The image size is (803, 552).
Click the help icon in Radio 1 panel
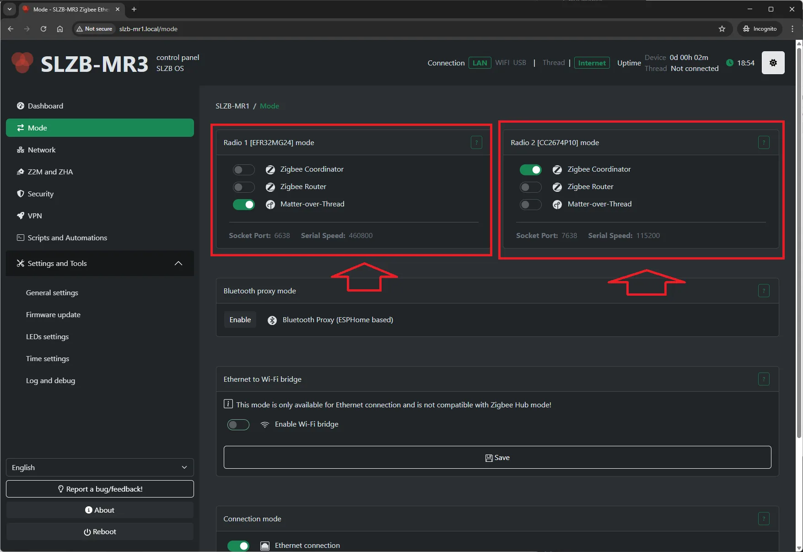[476, 142]
